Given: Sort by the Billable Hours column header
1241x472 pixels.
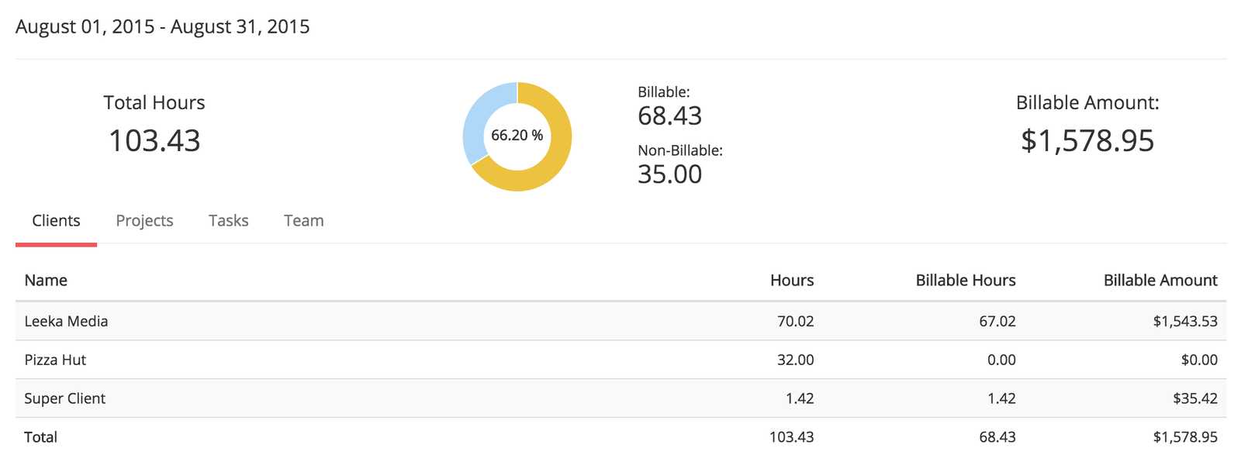Looking at the screenshot, I should coord(965,280).
